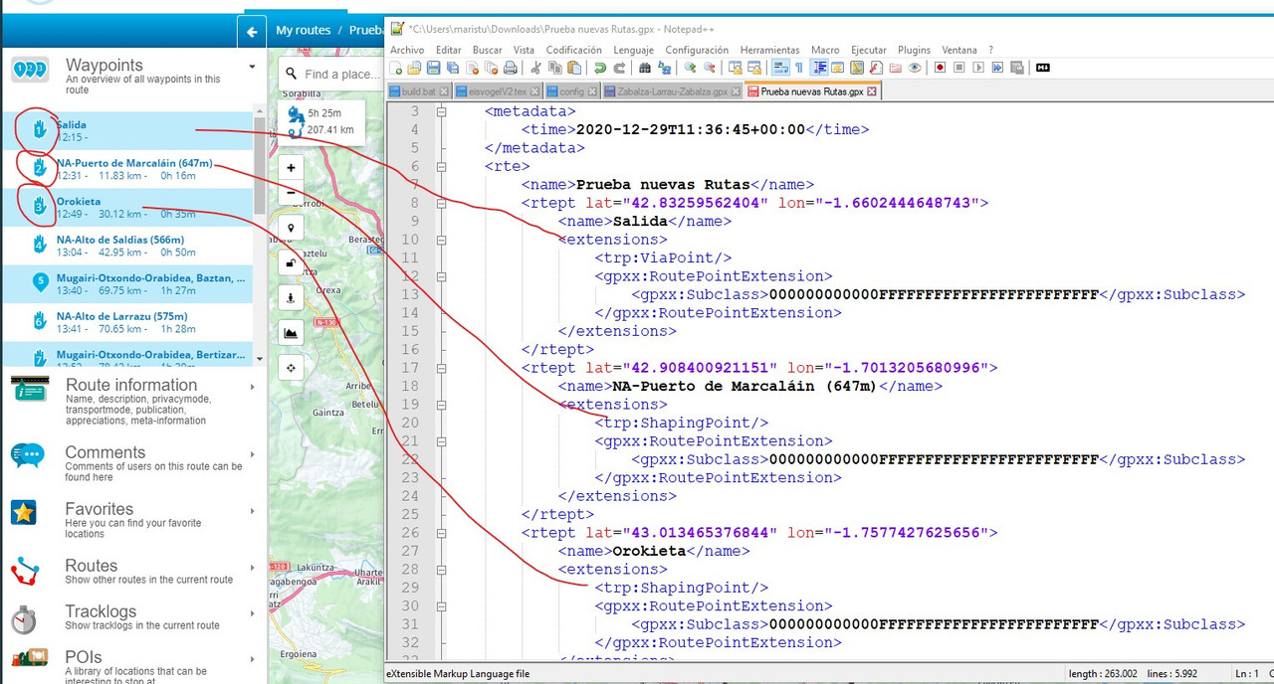Collapse the Waypoints panel dropdown arrow
The width and height of the screenshot is (1274, 684).
point(252,68)
